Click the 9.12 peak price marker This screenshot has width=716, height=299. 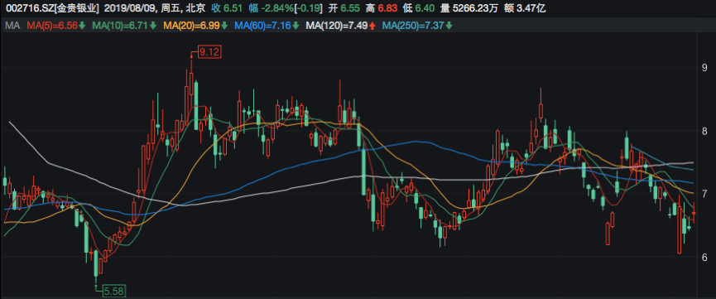click(x=209, y=52)
